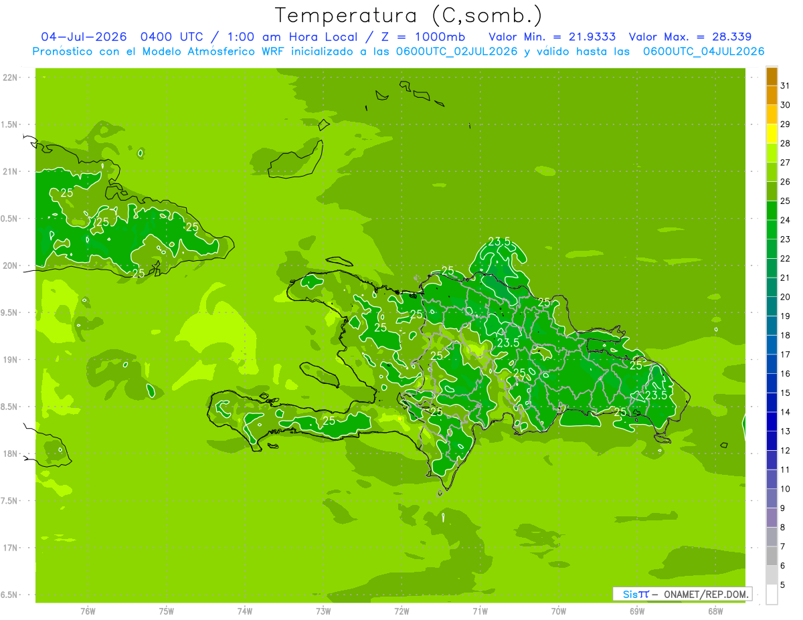The width and height of the screenshot is (803, 620).
Task: Click the 'Valor Min. = 21.9333' value
Action: click(552, 37)
